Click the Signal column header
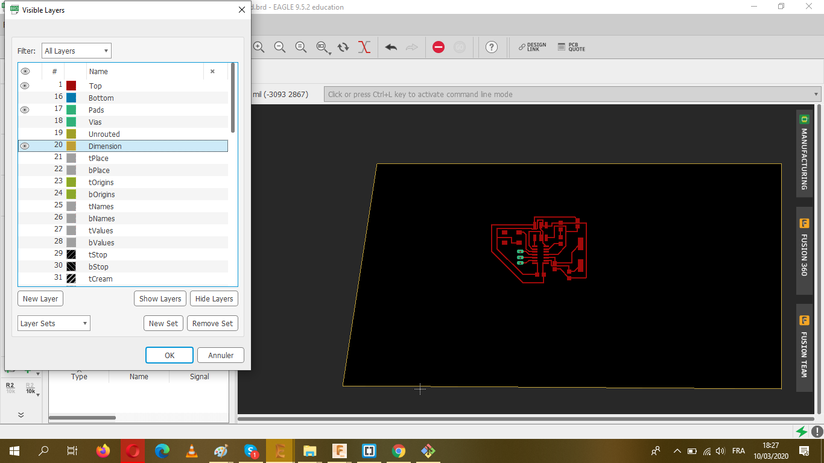The height and width of the screenshot is (463, 824). click(199, 376)
